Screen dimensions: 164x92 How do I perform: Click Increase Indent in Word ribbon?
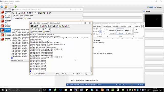coord(107,29)
